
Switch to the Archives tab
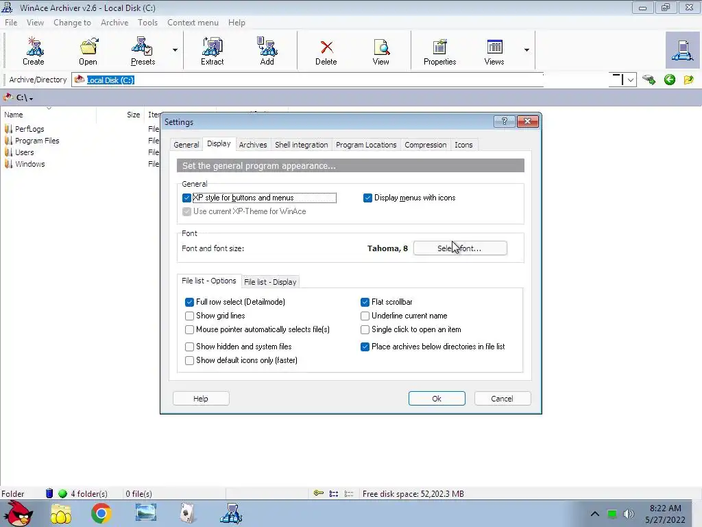(253, 145)
